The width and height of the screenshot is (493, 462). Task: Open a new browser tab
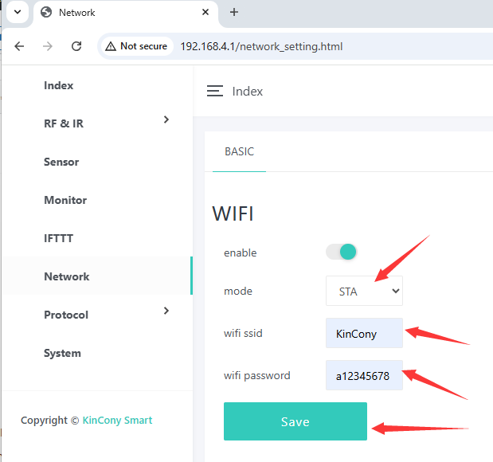234,12
